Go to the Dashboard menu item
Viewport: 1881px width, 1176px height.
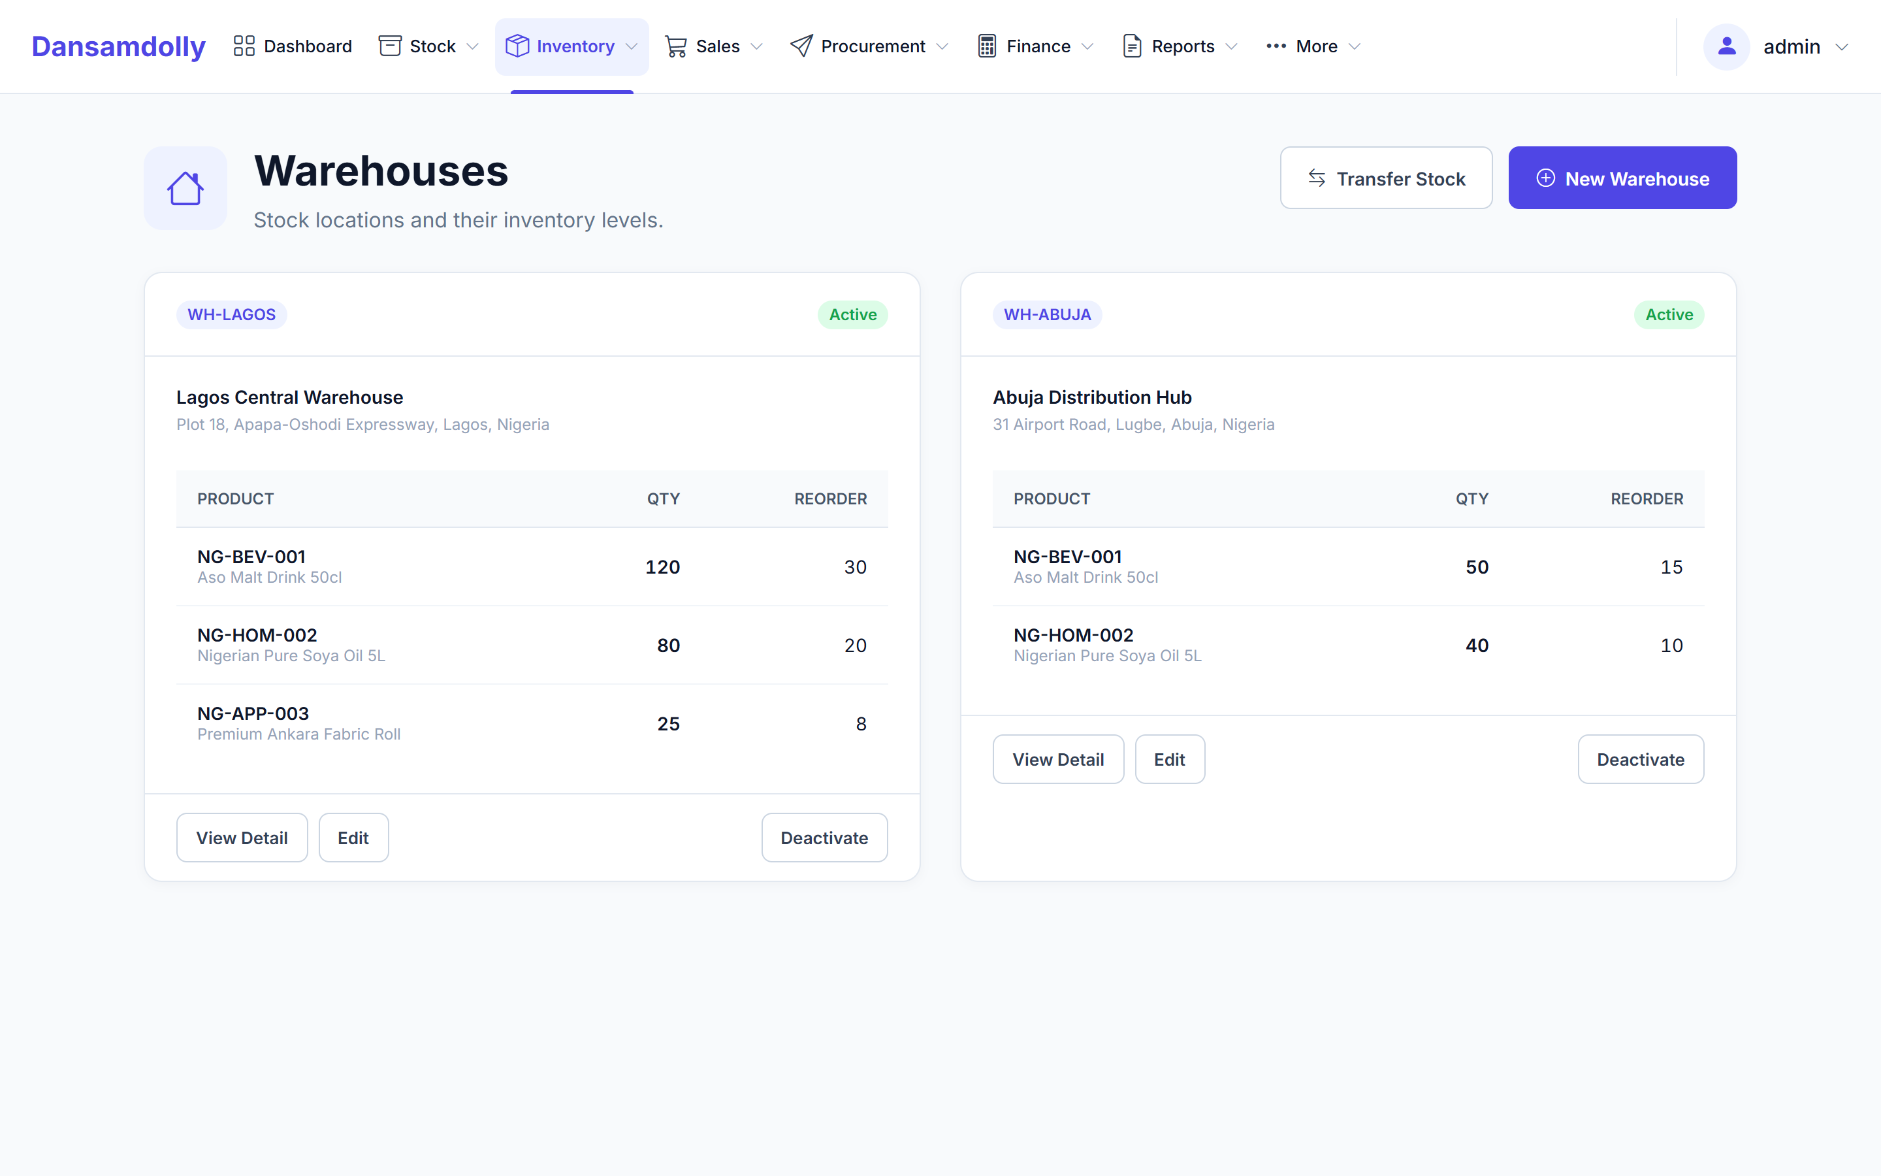[x=293, y=46]
